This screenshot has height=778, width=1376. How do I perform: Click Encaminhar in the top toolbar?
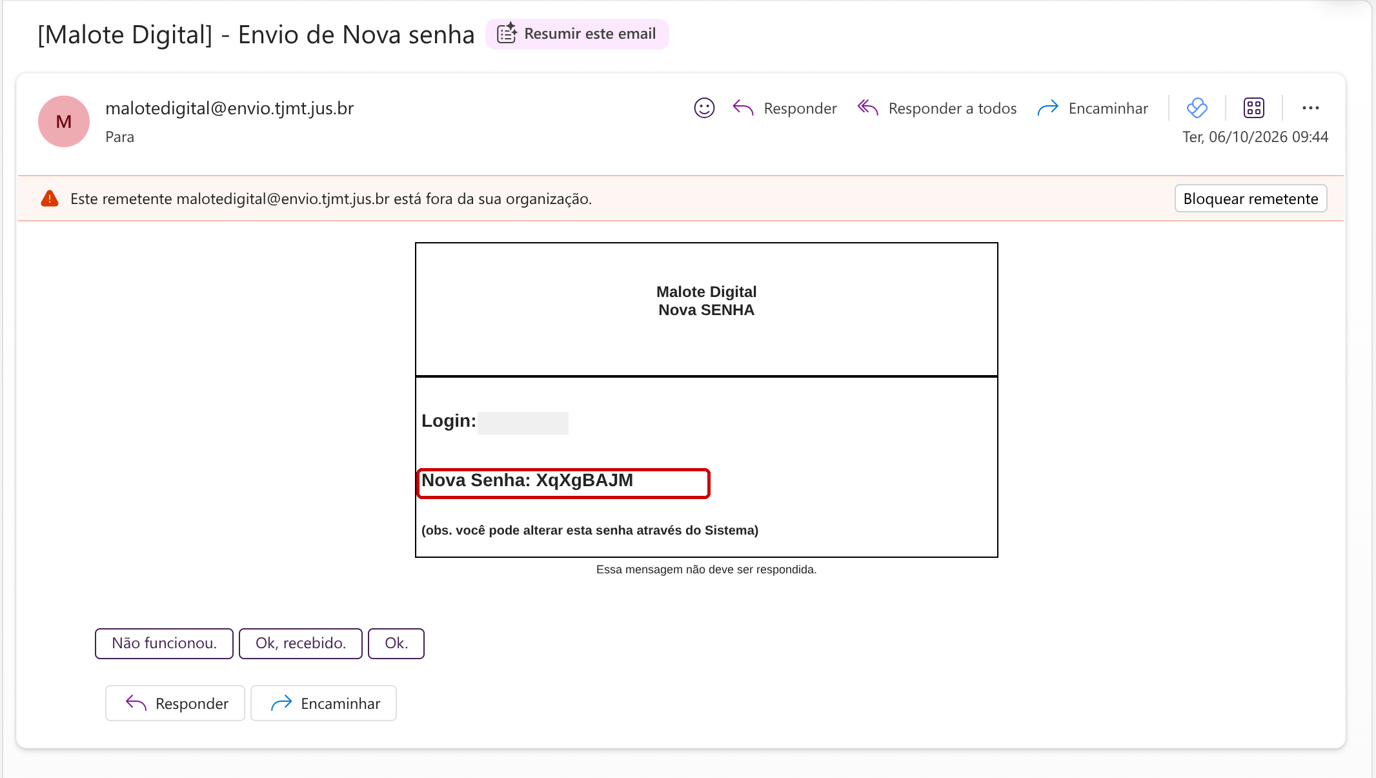point(1093,108)
